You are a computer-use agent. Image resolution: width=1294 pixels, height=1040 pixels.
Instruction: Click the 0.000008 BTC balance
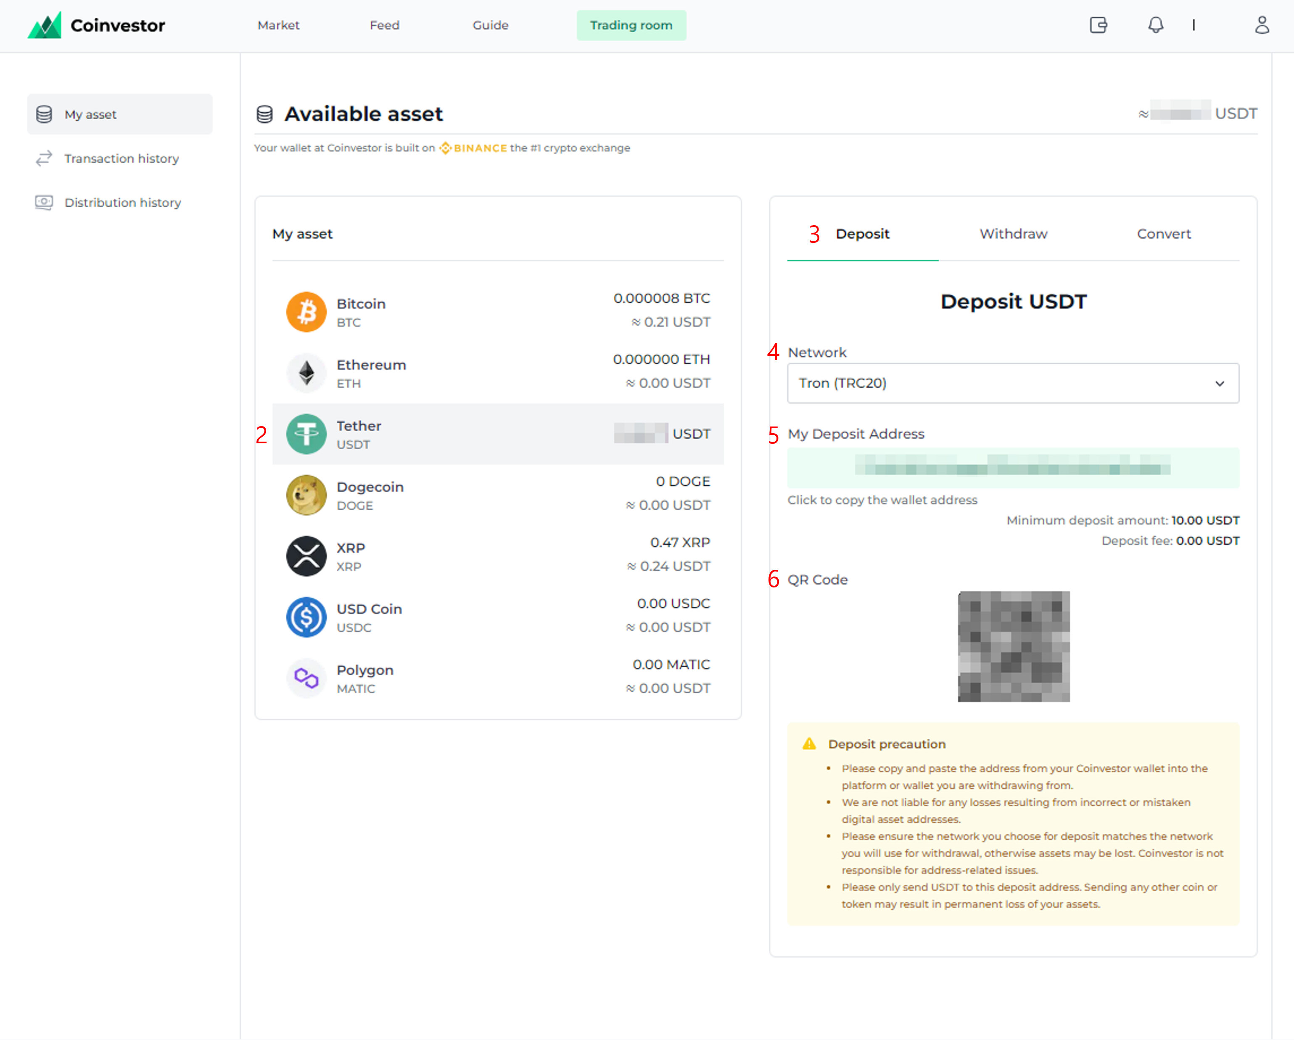[x=661, y=299]
